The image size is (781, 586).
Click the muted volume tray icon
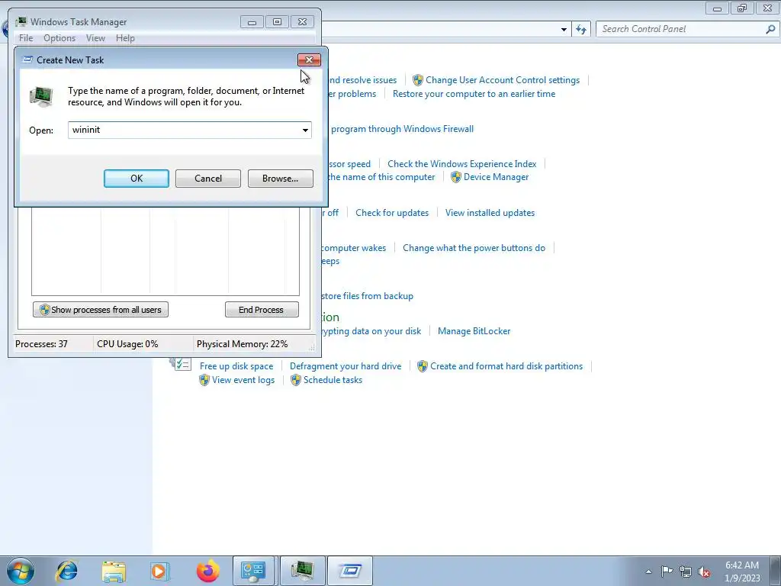tap(704, 572)
